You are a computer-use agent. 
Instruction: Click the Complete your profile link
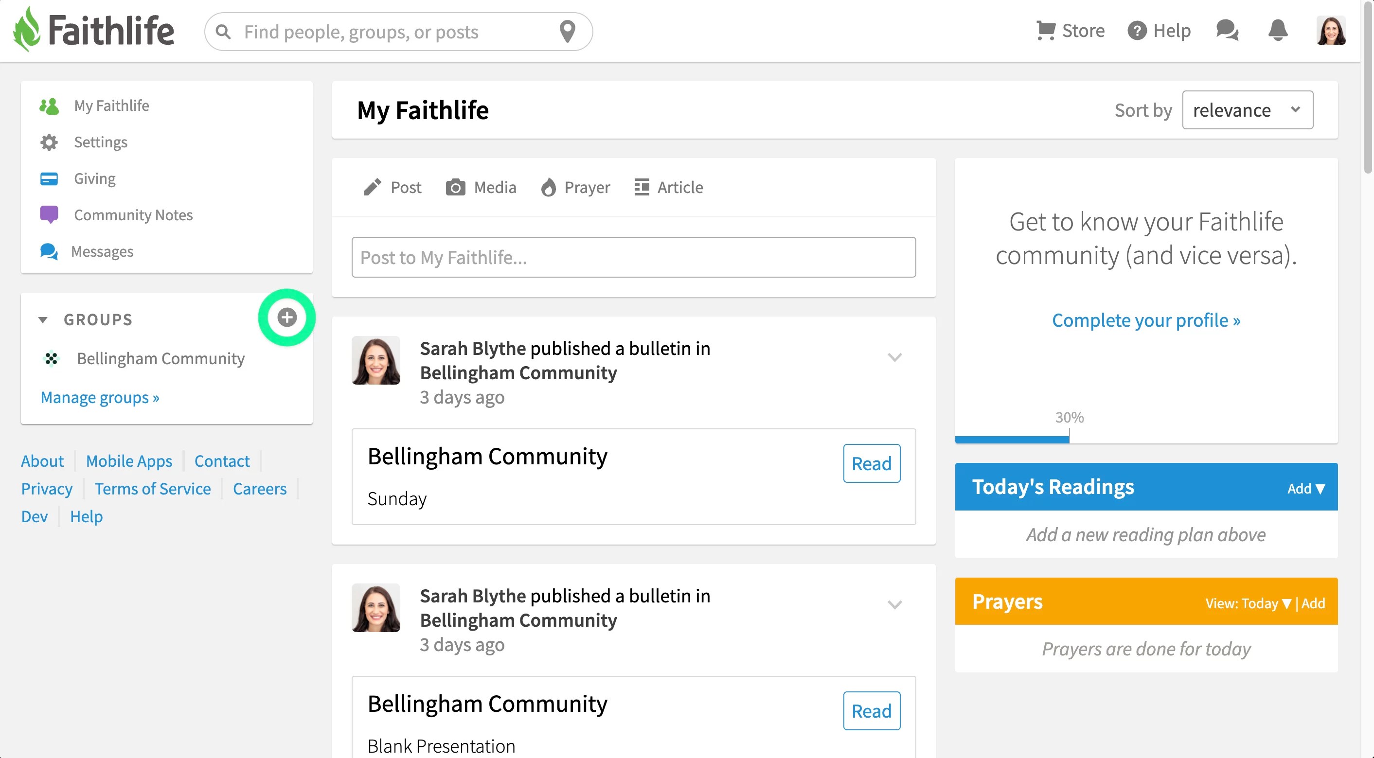click(1146, 320)
